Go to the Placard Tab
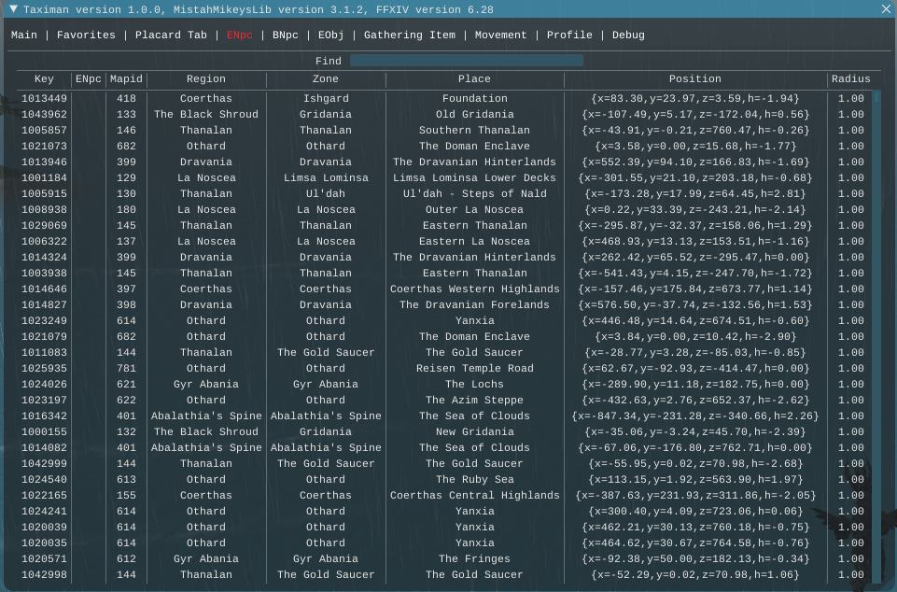 tap(171, 35)
